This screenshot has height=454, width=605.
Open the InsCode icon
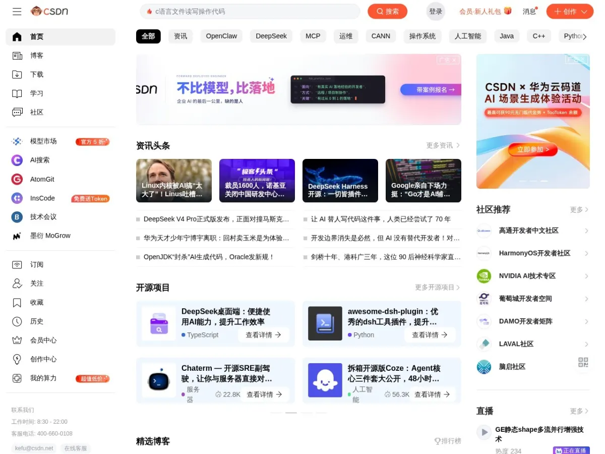pyautogui.click(x=17, y=198)
